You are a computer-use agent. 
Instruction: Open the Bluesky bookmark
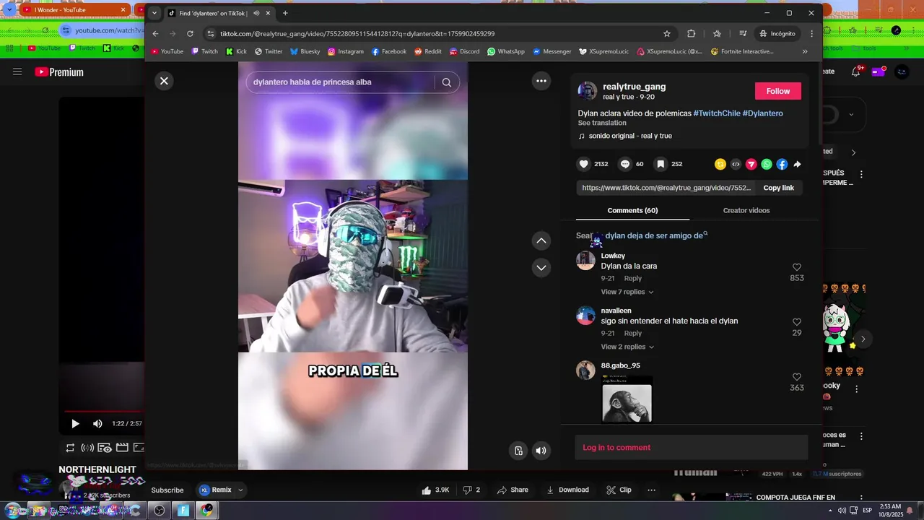click(x=305, y=51)
